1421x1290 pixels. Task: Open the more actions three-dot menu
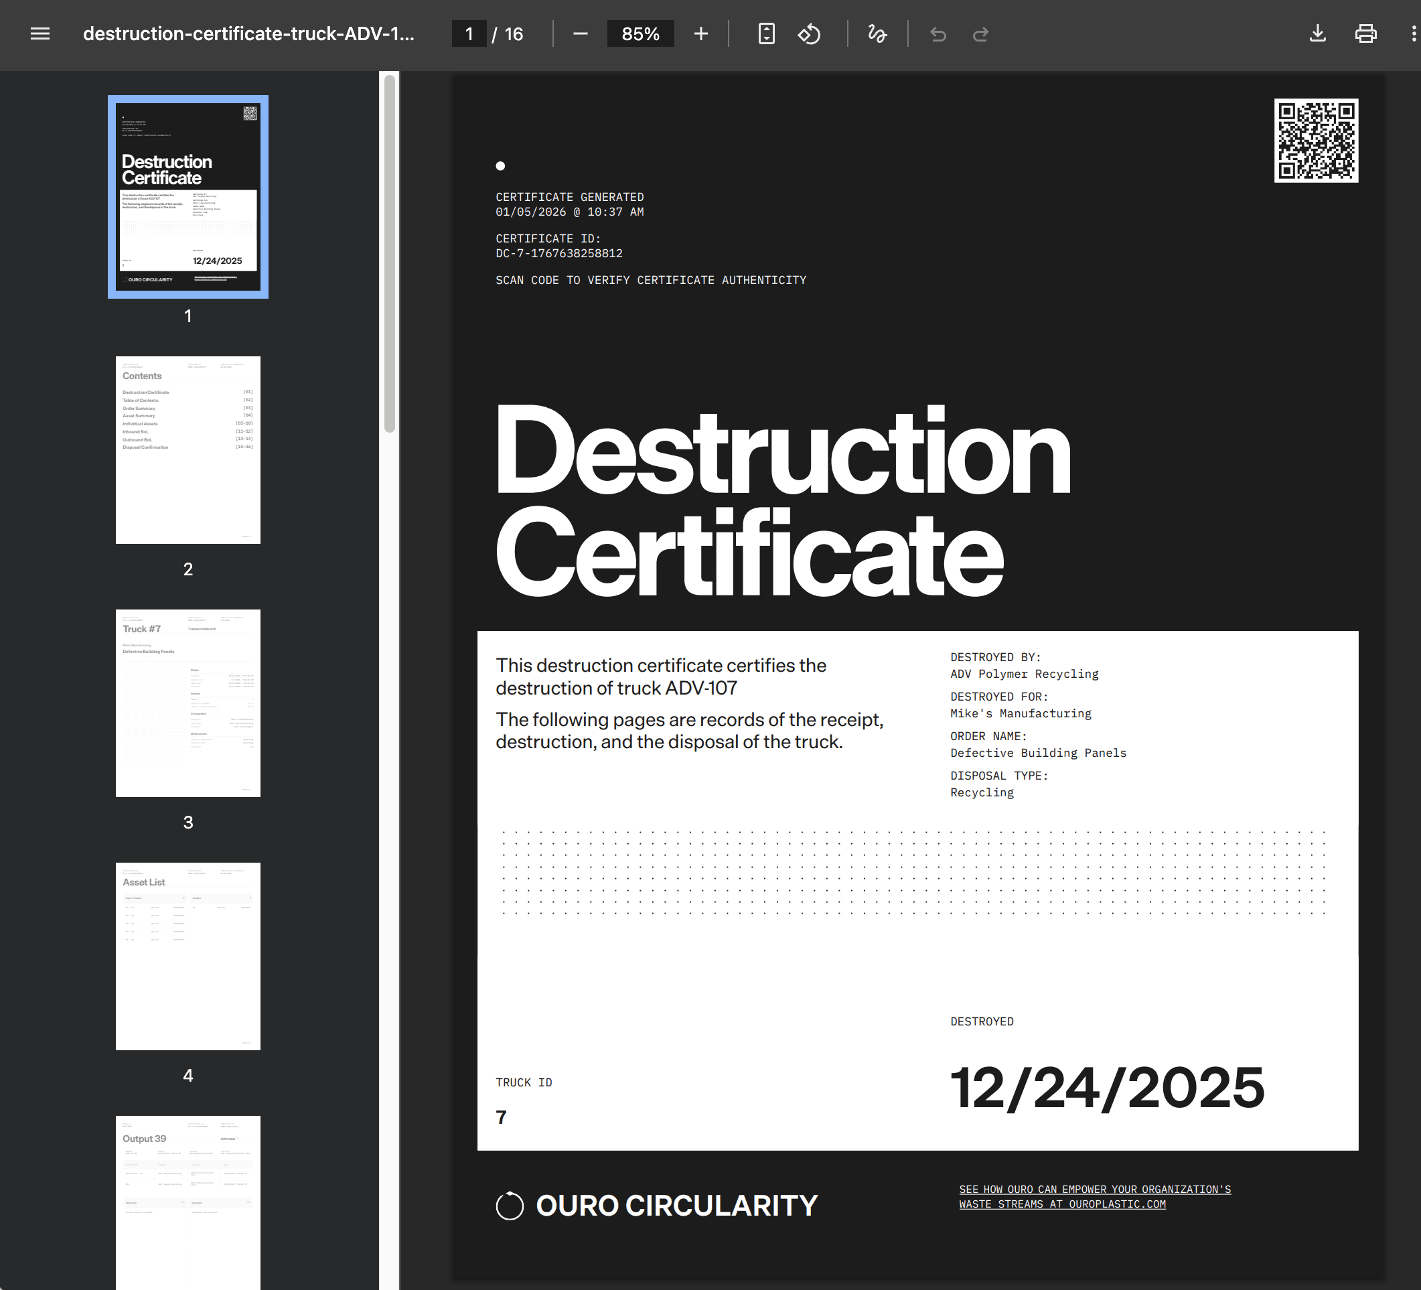pyautogui.click(x=1413, y=34)
